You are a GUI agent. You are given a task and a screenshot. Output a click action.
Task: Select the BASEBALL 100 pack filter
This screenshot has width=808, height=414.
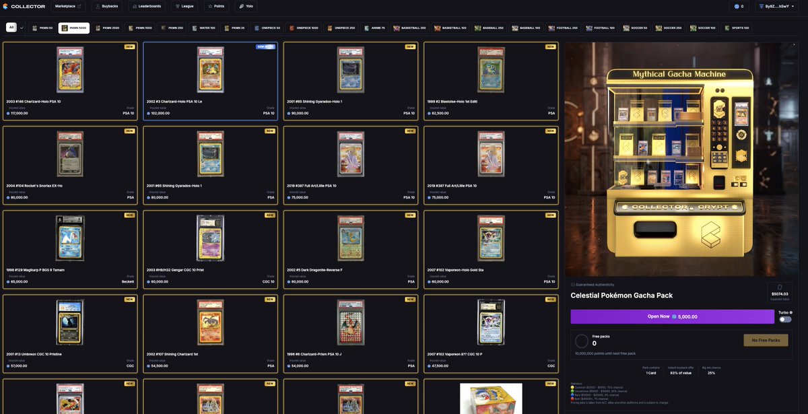(x=527, y=28)
